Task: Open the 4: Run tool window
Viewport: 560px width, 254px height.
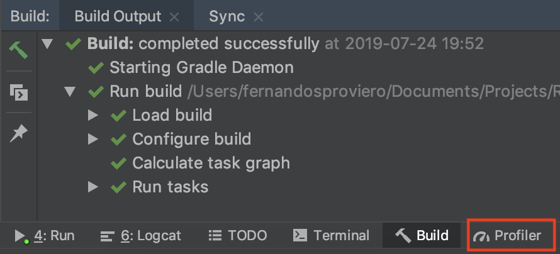Action: [45, 236]
